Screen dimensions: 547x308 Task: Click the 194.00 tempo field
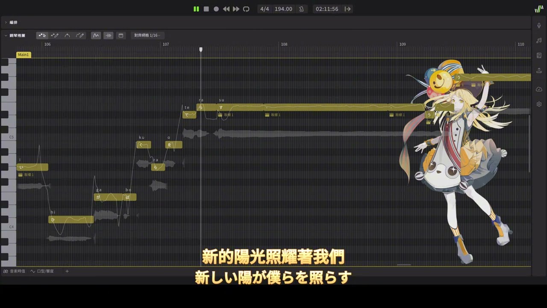(283, 9)
